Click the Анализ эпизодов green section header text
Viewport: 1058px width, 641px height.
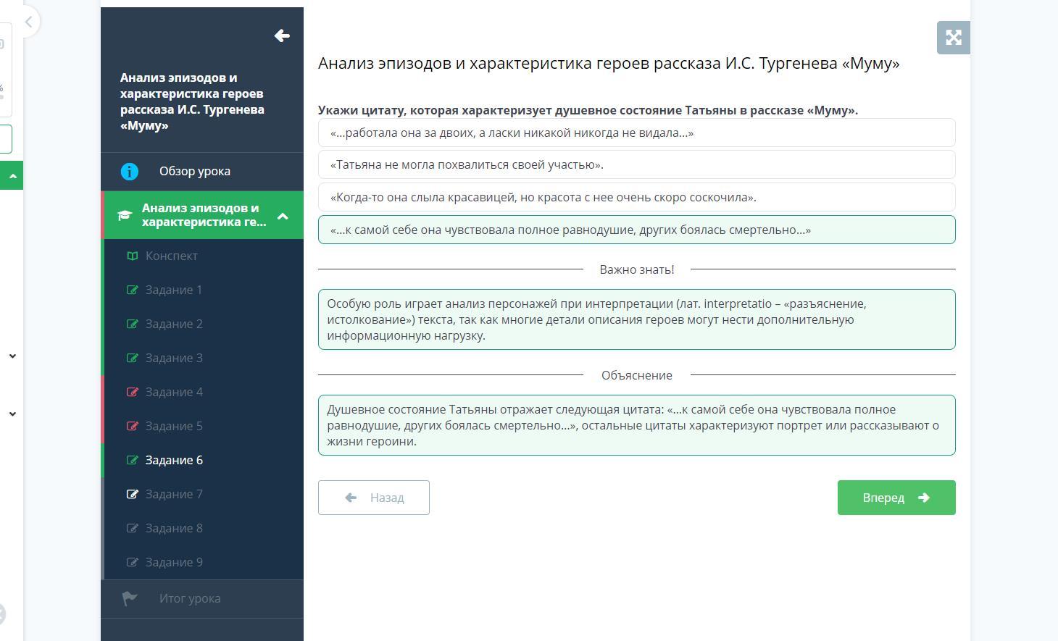click(204, 215)
